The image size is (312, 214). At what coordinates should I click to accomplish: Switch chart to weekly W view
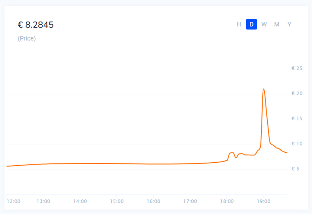click(264, 24)
